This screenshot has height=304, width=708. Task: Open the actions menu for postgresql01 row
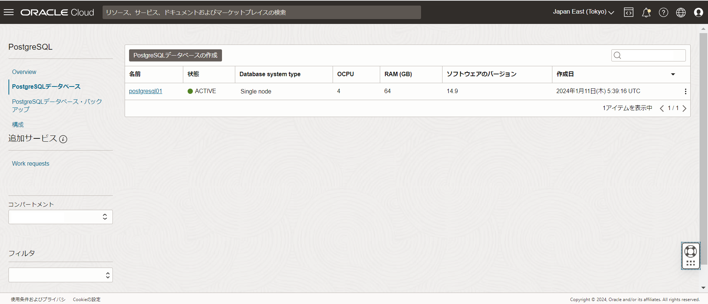pos(686,91)
